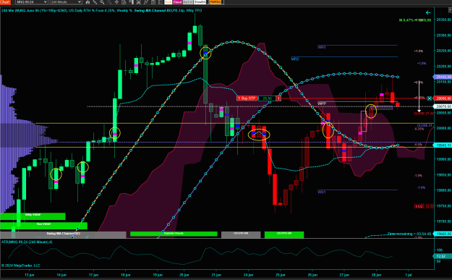The image size is (452, 280).
Task: Open the MNQ 09-24 instrument dropdown
Action: tap(31, 2)
